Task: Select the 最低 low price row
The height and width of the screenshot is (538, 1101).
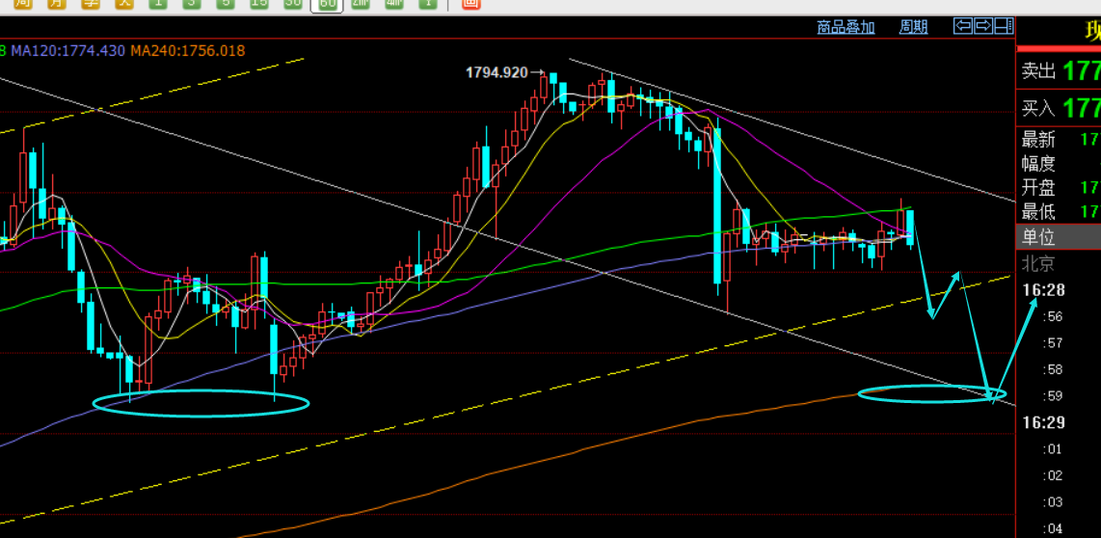Action: click(1059, 211)
